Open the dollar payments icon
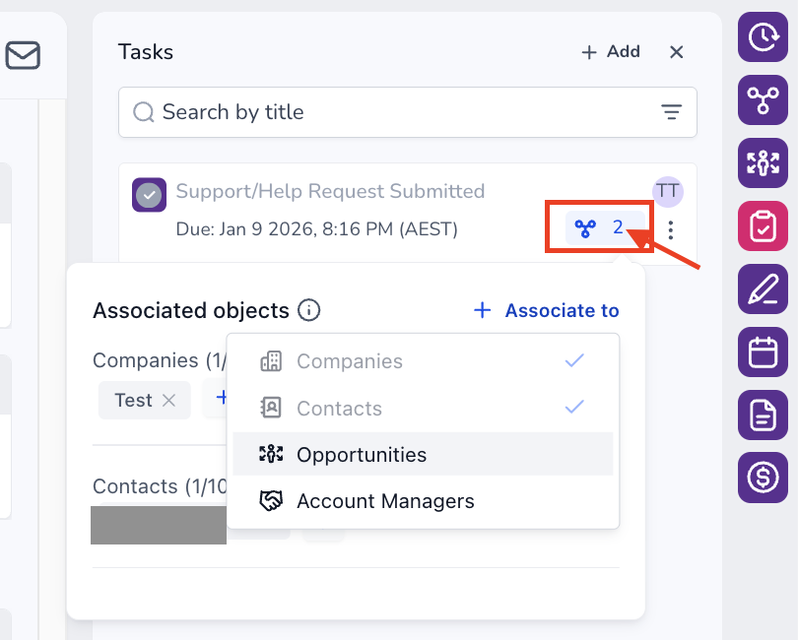Screen dimensions: 798x640 [763, 478]
